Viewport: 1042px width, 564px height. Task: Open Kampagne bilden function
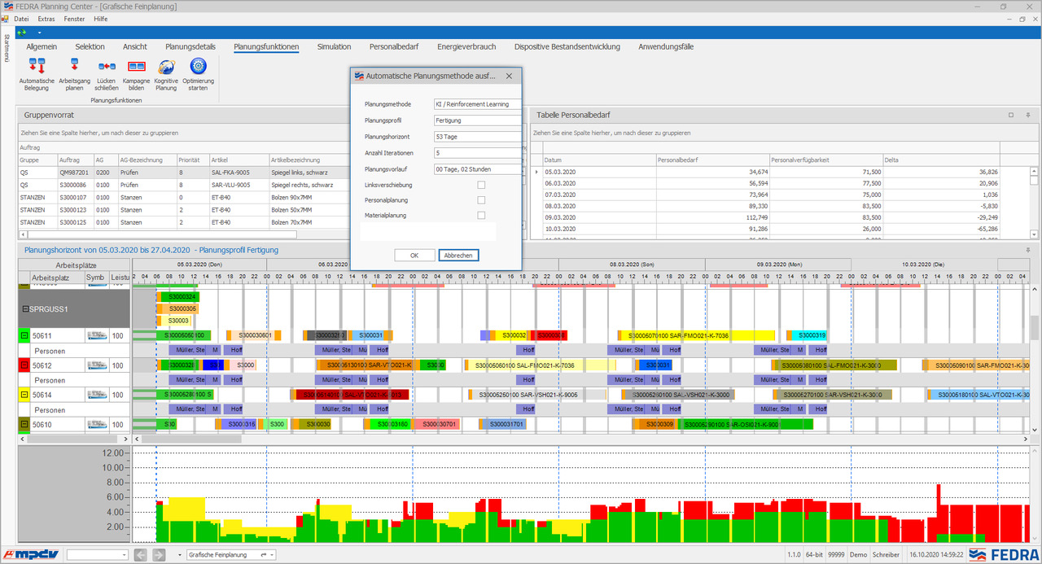click(136, 73)
